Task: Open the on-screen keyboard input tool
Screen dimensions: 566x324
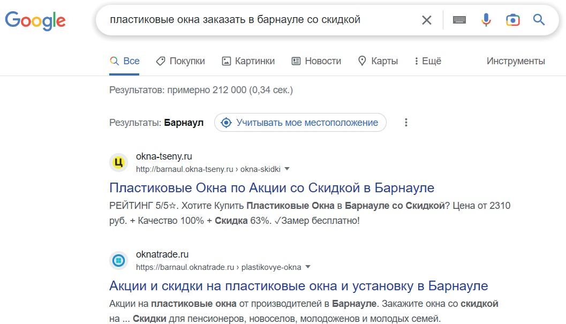Action: [459, 20]
